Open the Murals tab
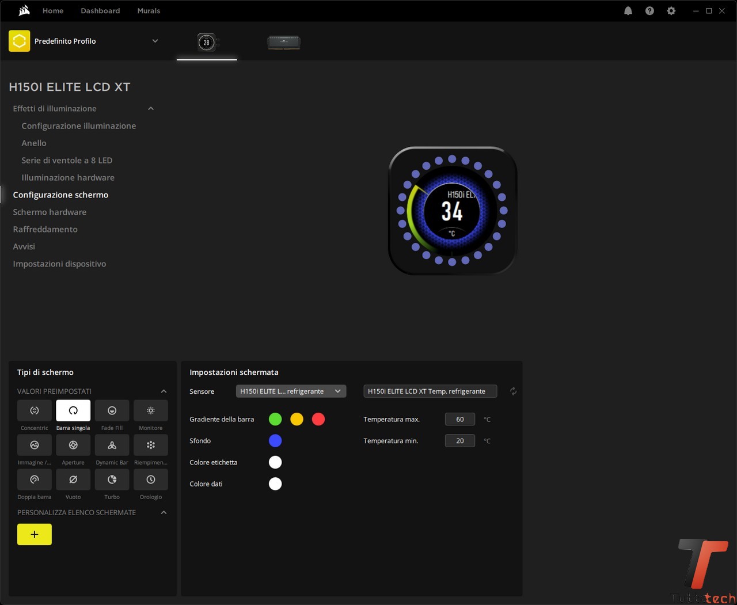The image size is (737, 605). (x=149, y=11)
